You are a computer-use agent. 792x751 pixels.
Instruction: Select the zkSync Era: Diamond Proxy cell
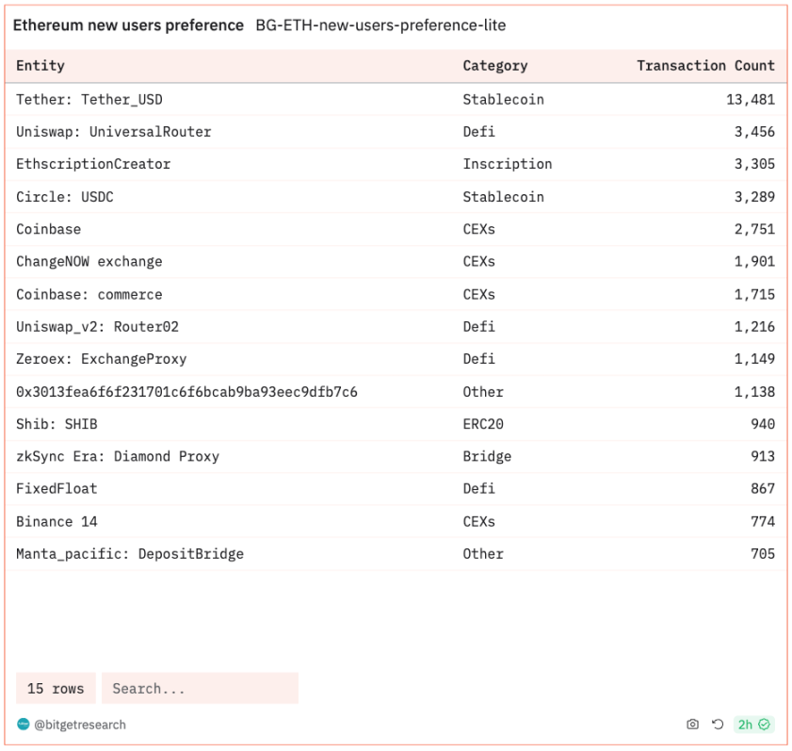pos(118,457)
